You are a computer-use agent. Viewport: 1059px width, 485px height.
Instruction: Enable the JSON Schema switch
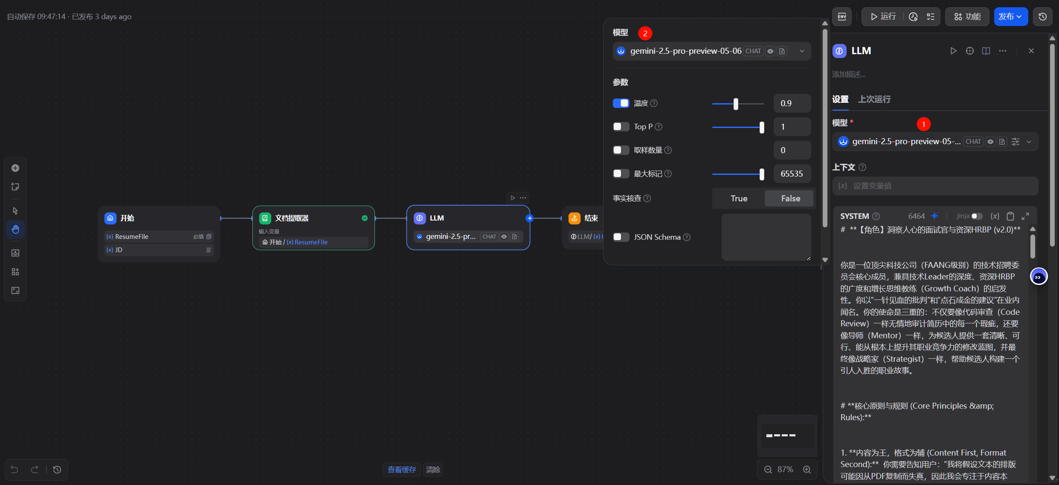pos(621,237)
